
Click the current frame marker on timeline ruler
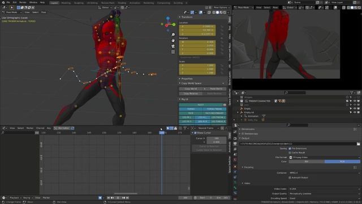coord(162,133)
